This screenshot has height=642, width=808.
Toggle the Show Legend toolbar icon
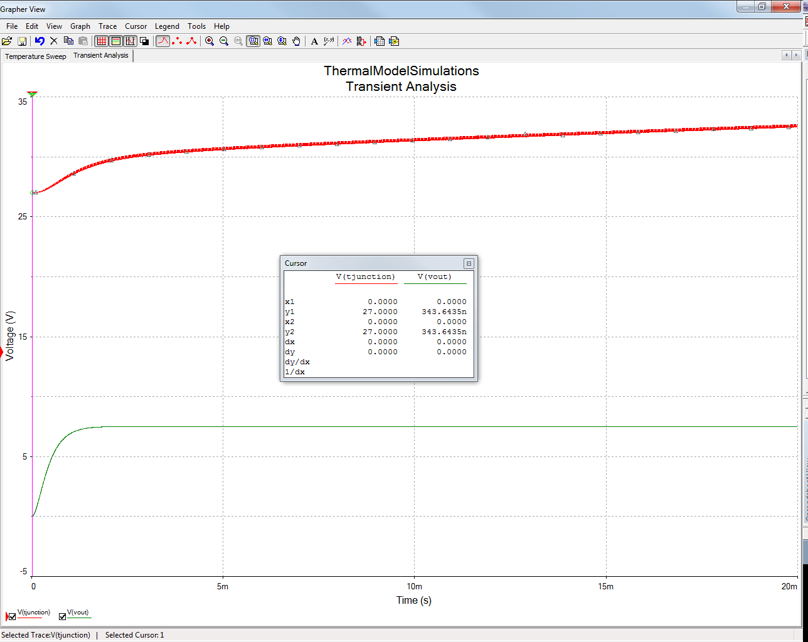tap(115, 41)
